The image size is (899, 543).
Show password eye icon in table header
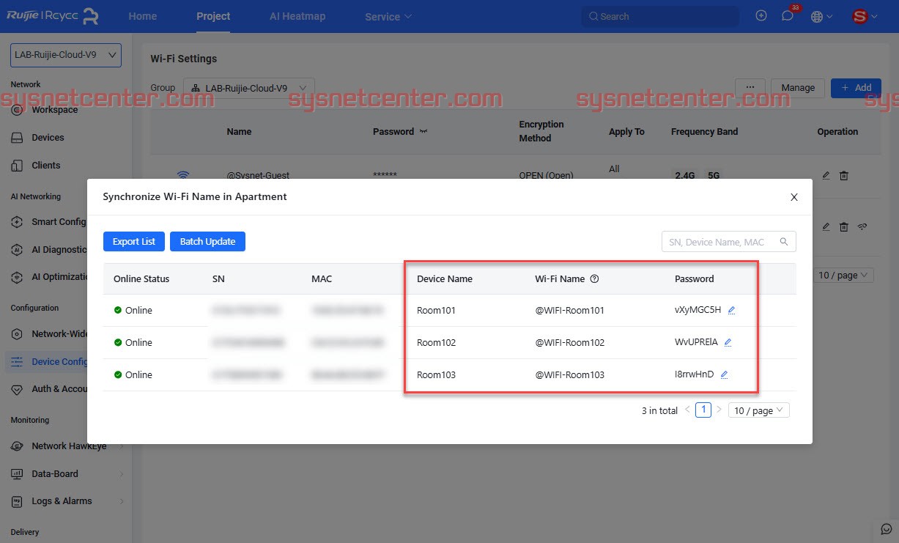pos(423,132)
